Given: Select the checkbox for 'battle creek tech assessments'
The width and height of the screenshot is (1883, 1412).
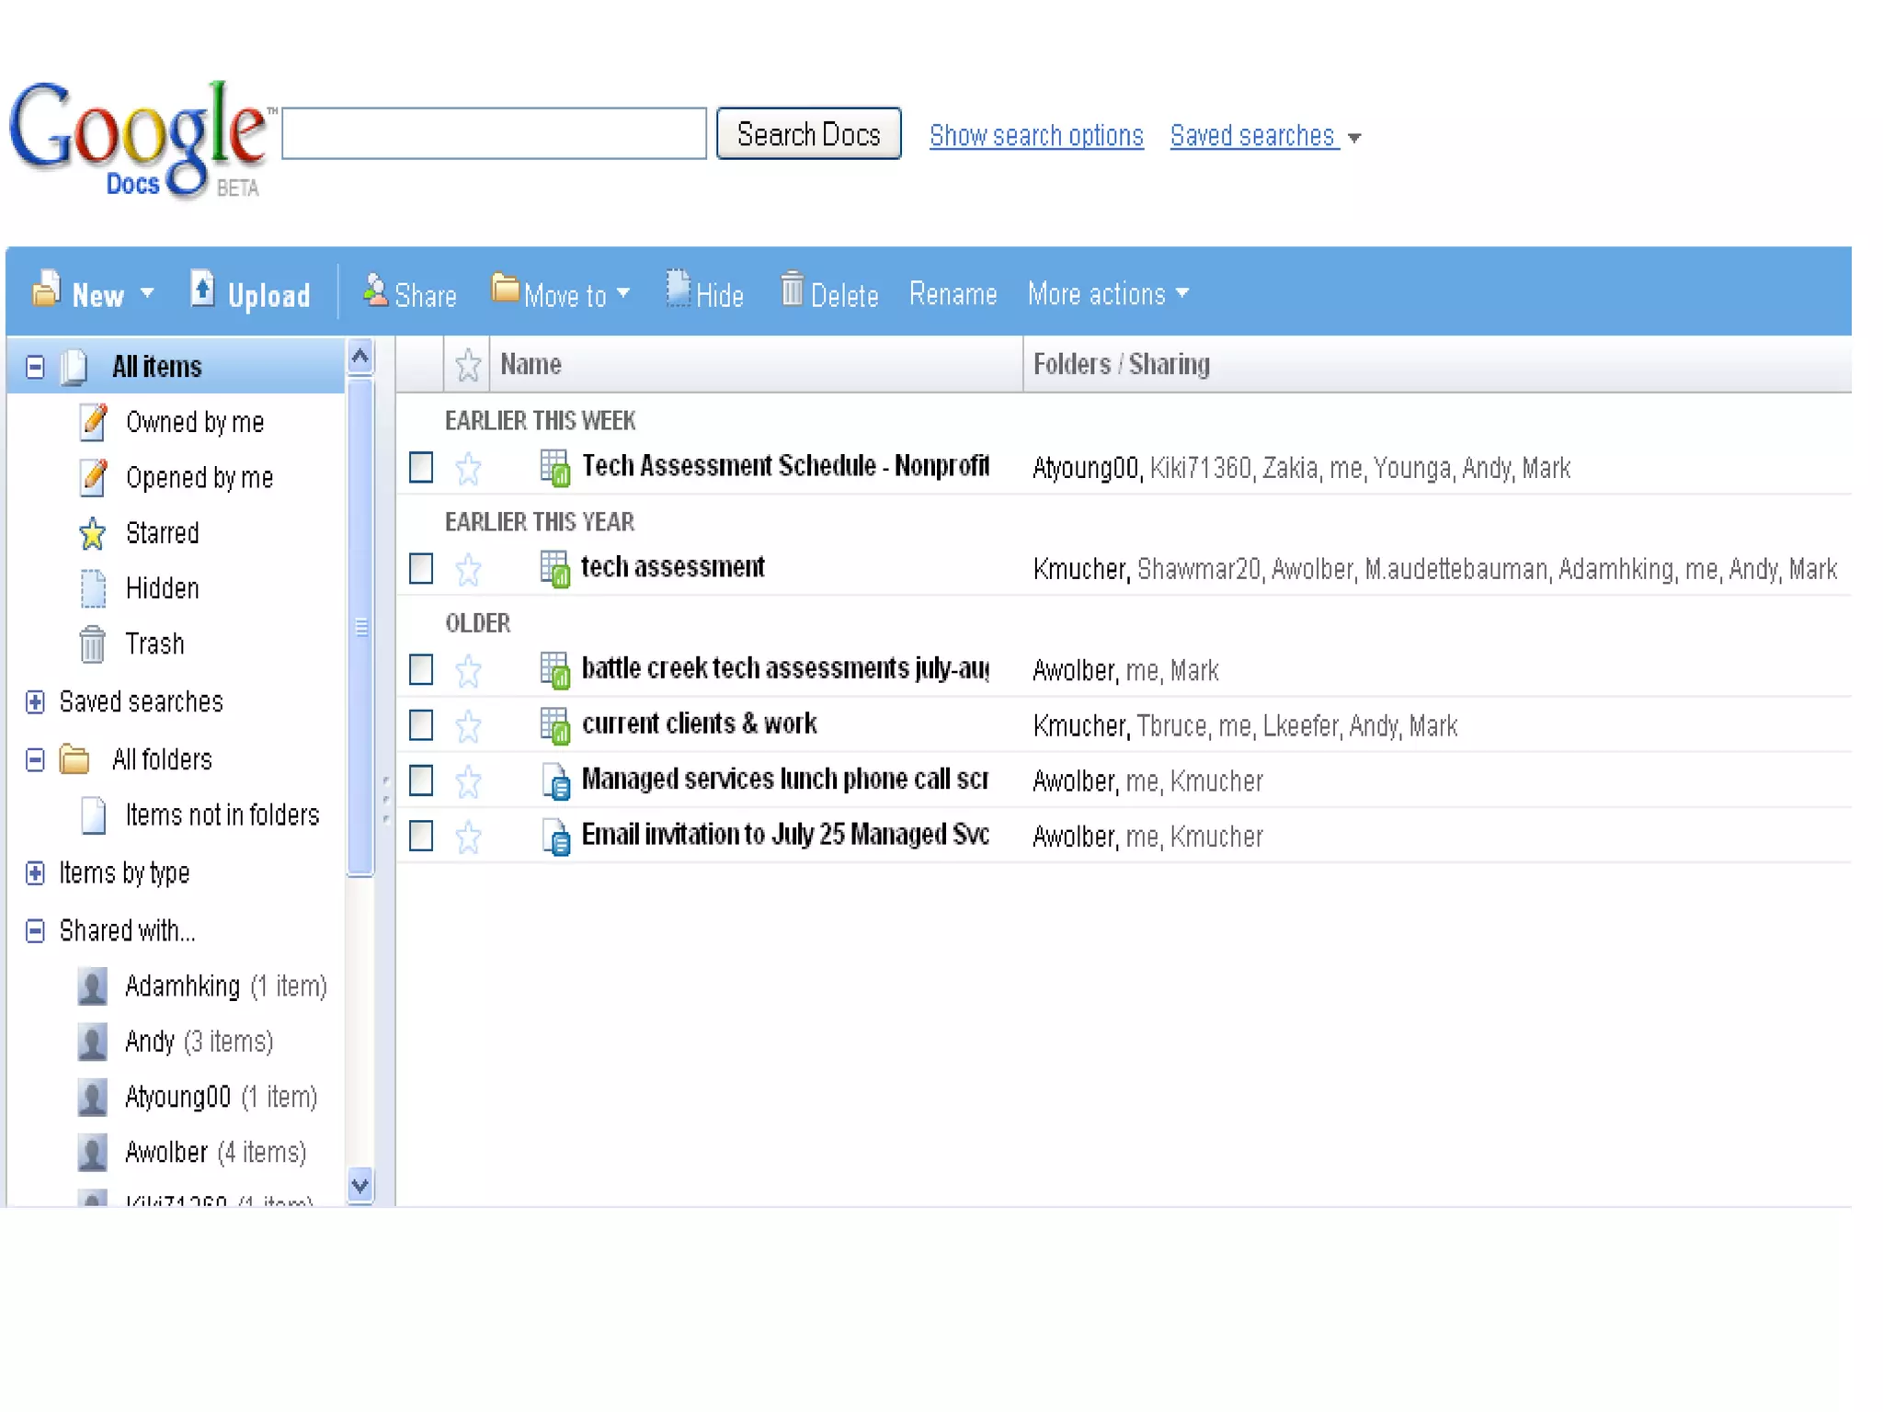Looking at the screenshot, I should [421, 670].
